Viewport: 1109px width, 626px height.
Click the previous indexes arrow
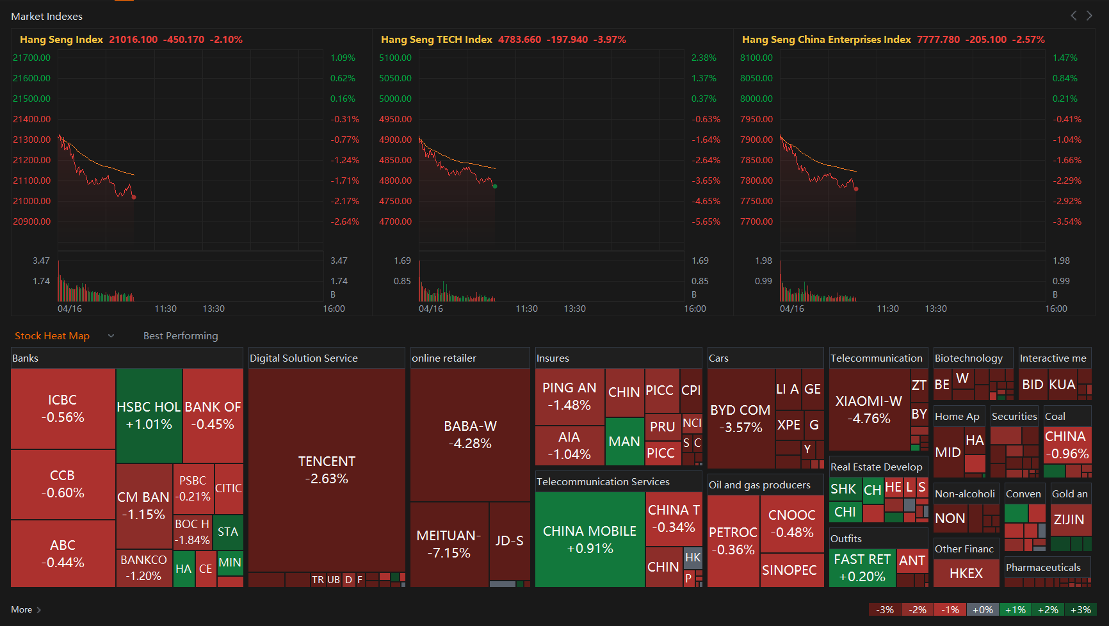[x=1074, y=16]
